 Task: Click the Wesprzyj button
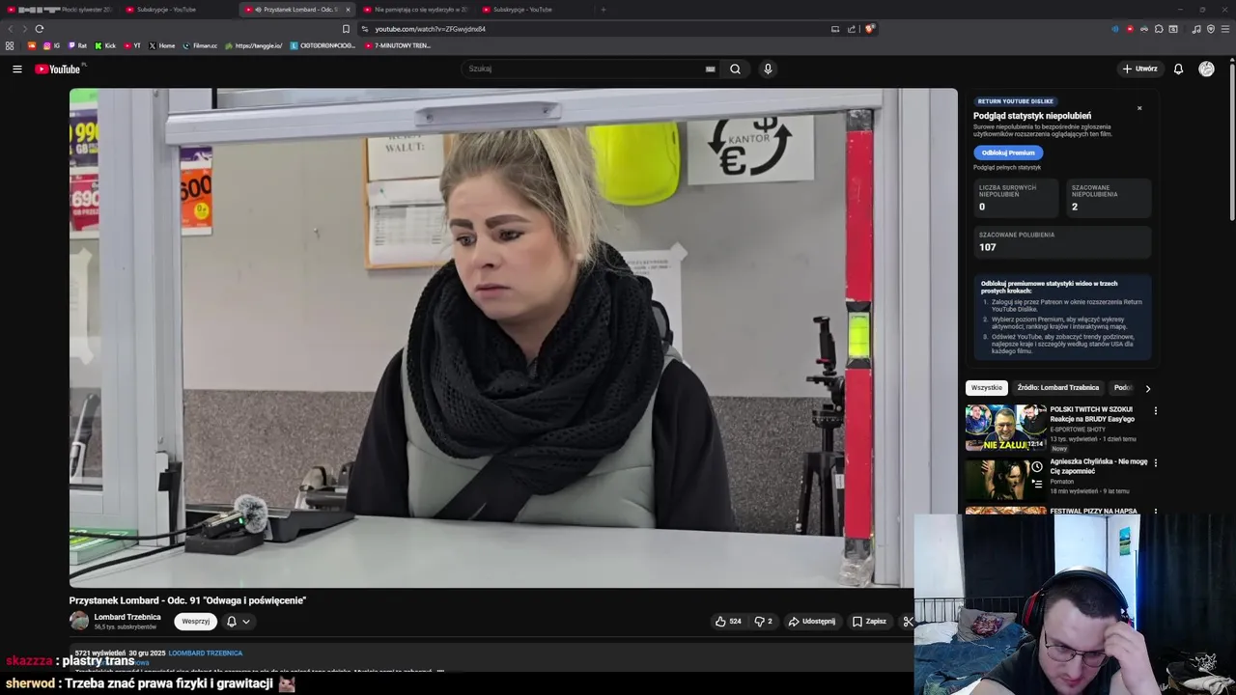[196, 622]
